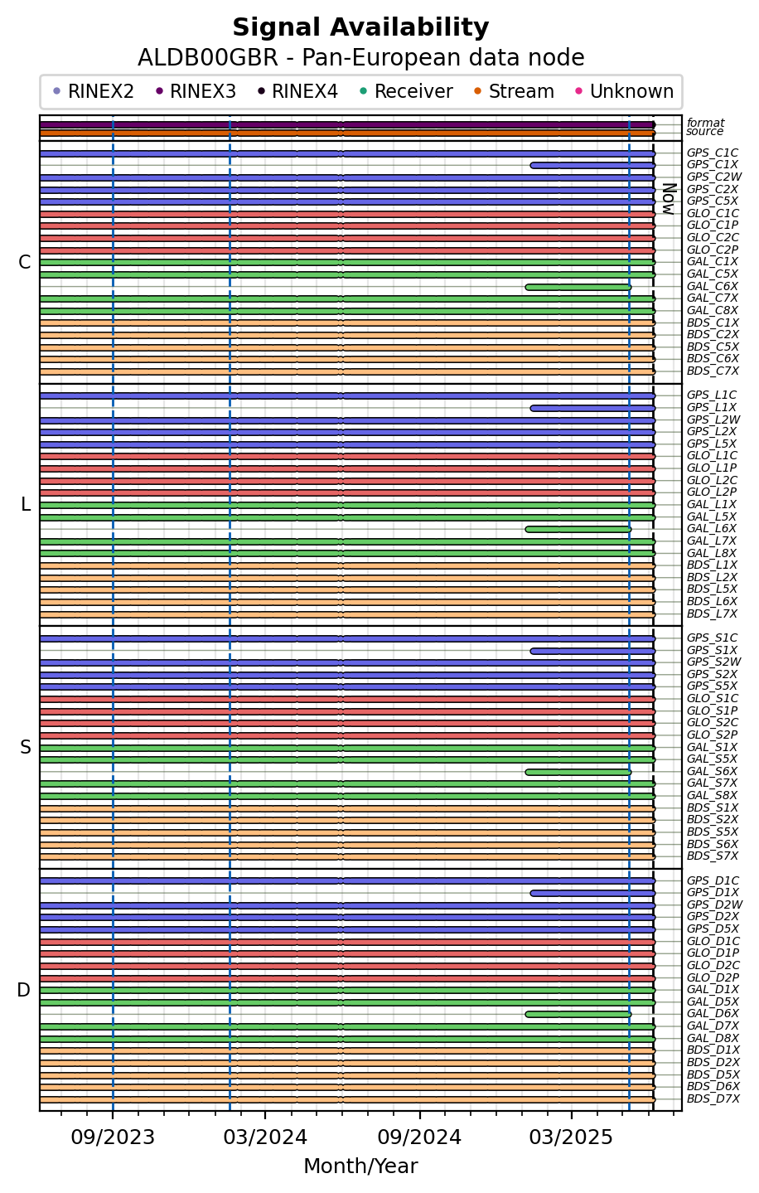
Task: Click the GAL_L6X signal bar
Action: coord(578,529)
